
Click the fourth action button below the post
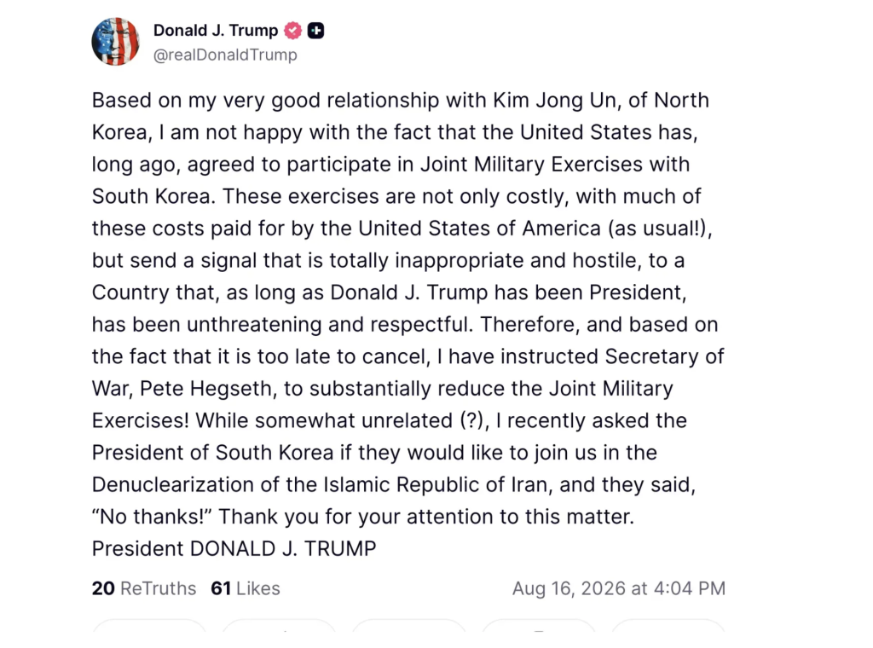click(x=539, y=627)
